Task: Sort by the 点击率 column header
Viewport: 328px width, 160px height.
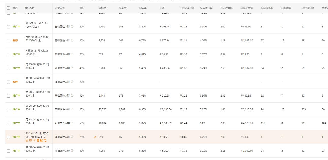Action: (x=143, y=8)
